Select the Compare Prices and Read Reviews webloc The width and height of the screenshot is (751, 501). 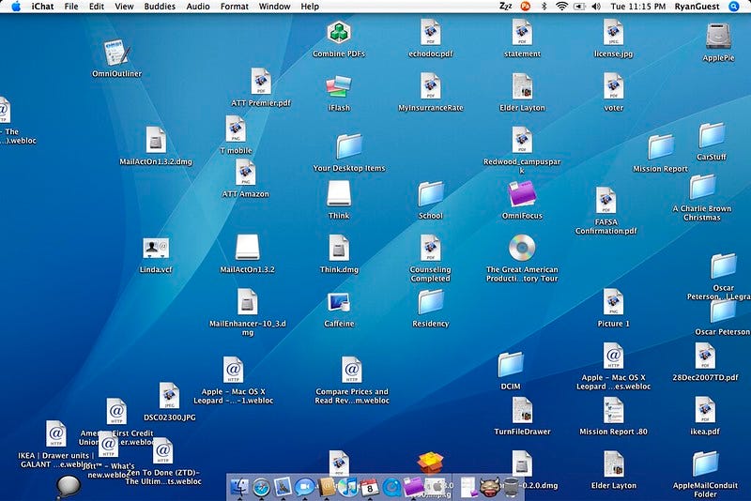[351, 370]
